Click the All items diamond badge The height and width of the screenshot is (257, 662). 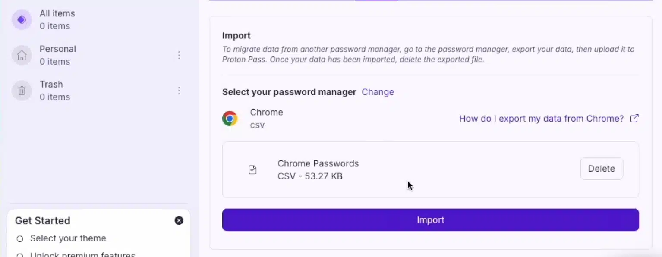[x=22, y=19]
